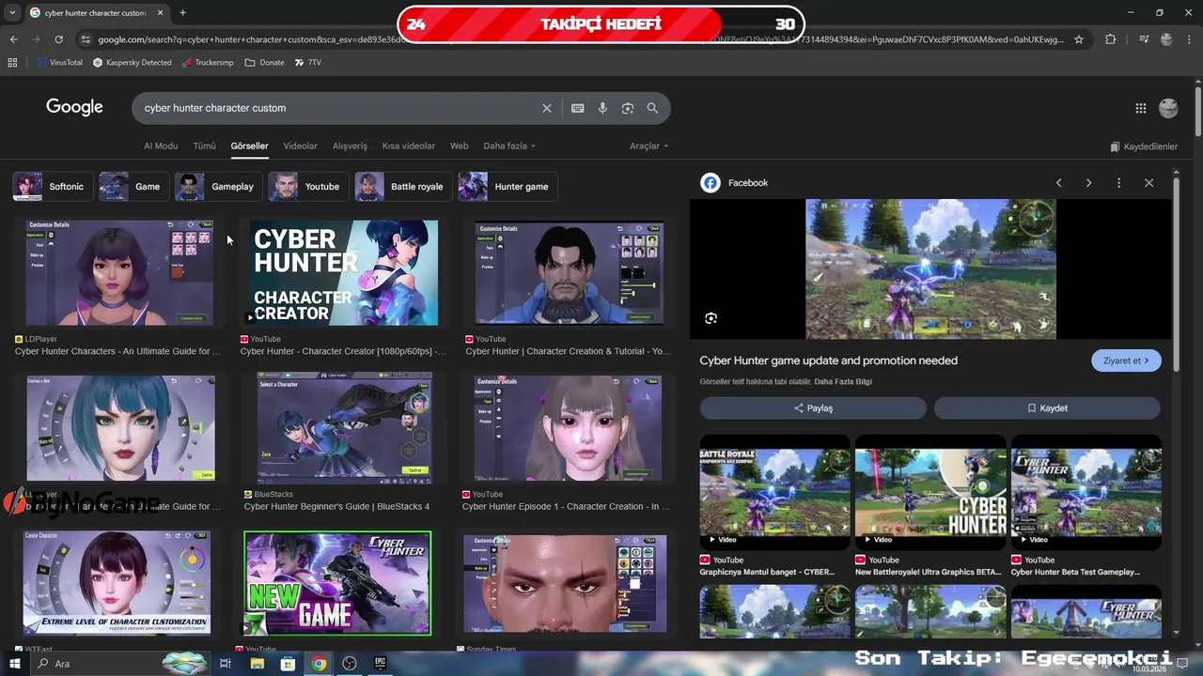Open Kaydedilenler saved items
Screen dimensions: 1203x676
click(x=1144, y=146)
